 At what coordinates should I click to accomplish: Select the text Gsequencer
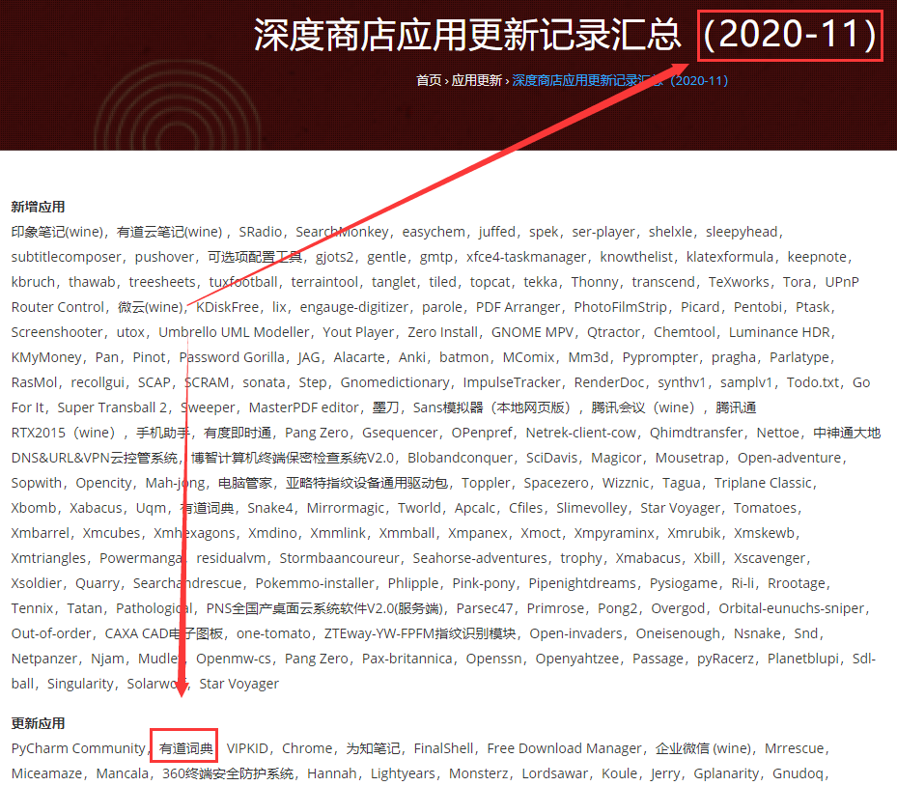click(x=400, y=433)
